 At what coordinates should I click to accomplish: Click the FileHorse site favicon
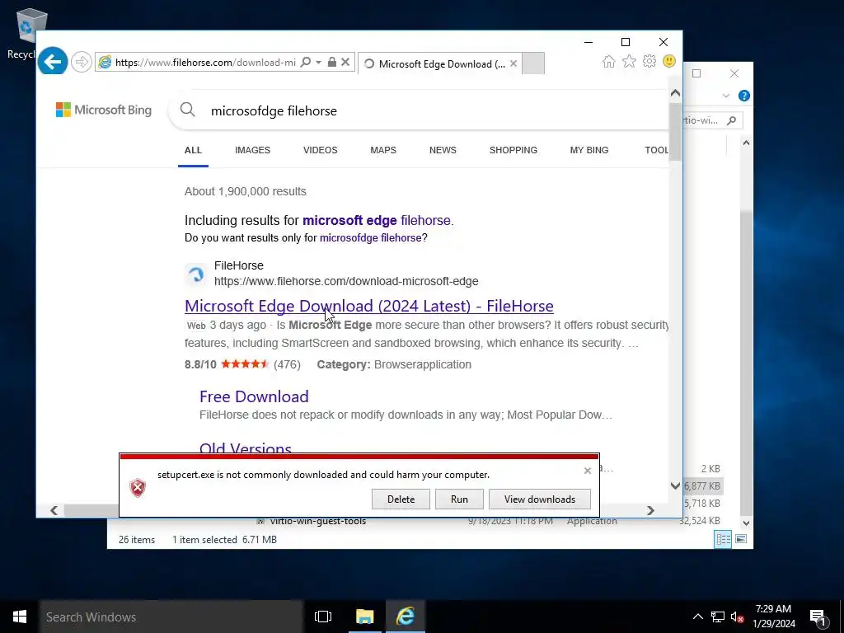point(196,274)
